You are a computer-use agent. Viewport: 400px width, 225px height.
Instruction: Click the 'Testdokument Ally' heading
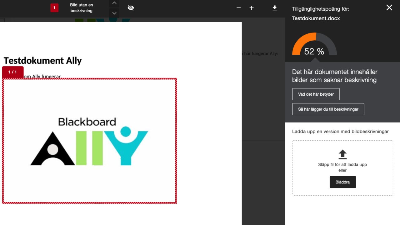[42, 61]
